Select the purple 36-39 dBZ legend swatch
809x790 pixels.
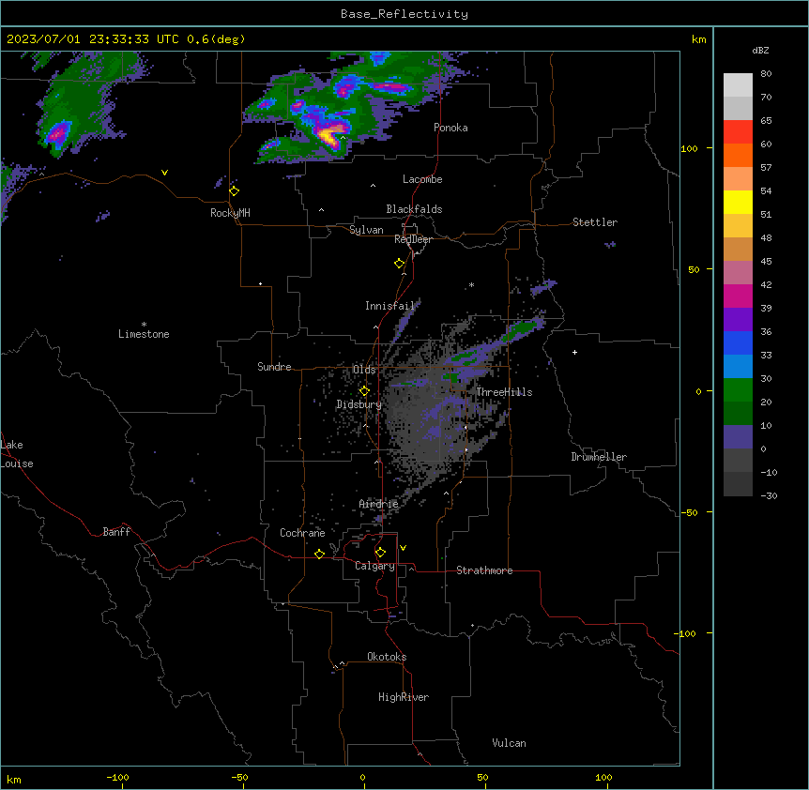click(738, 320)
